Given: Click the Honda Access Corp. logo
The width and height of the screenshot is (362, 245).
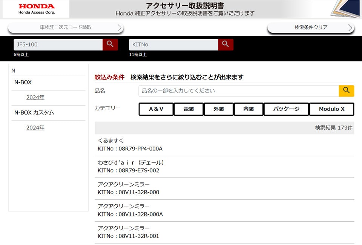Looking at the screenshot, I should (x=36, y=9).
